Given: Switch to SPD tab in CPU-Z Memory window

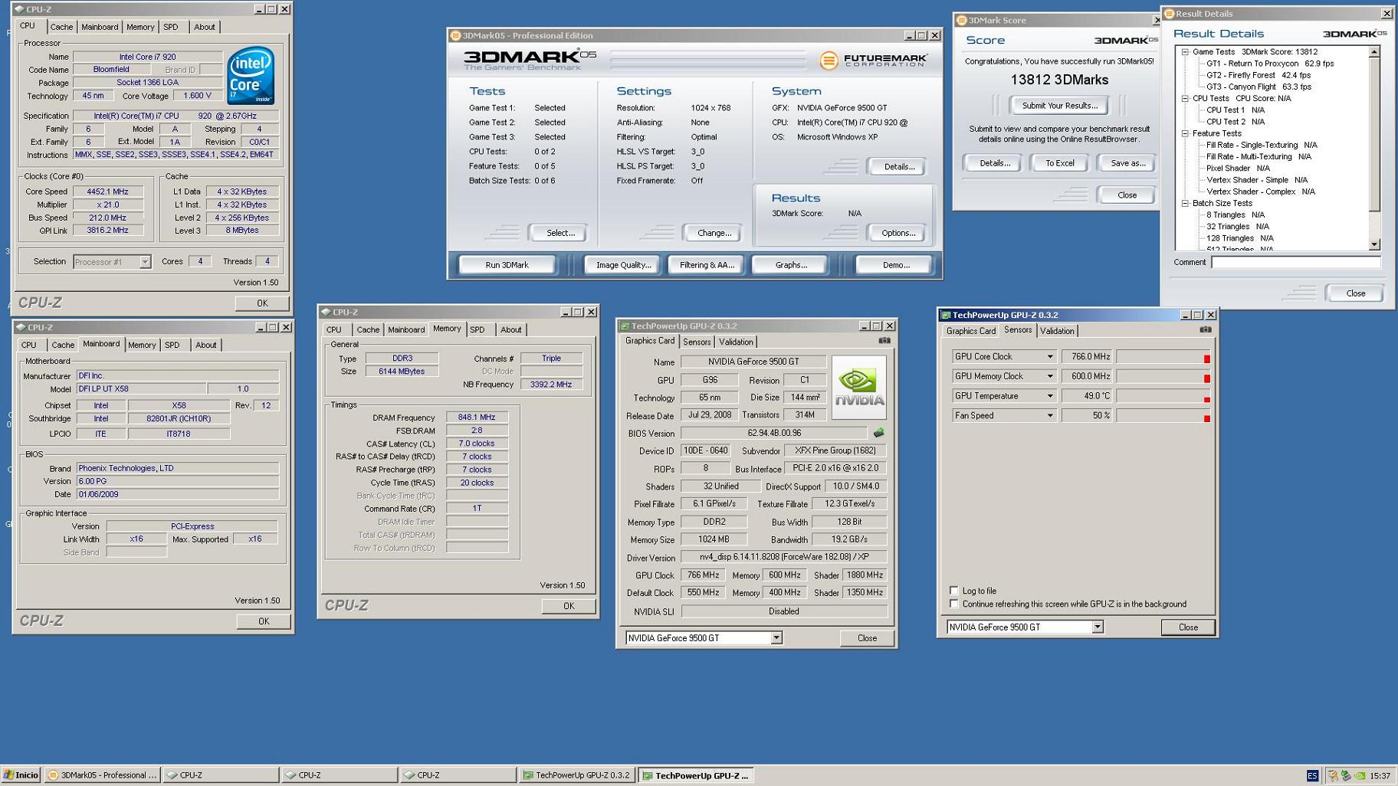Looking at the screenshot, I should click(477, 330).
